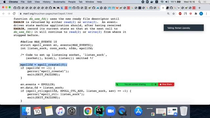Follow the read(2) link after 'continue to'
Screen dimensions: 210x118
pos(75,32)
